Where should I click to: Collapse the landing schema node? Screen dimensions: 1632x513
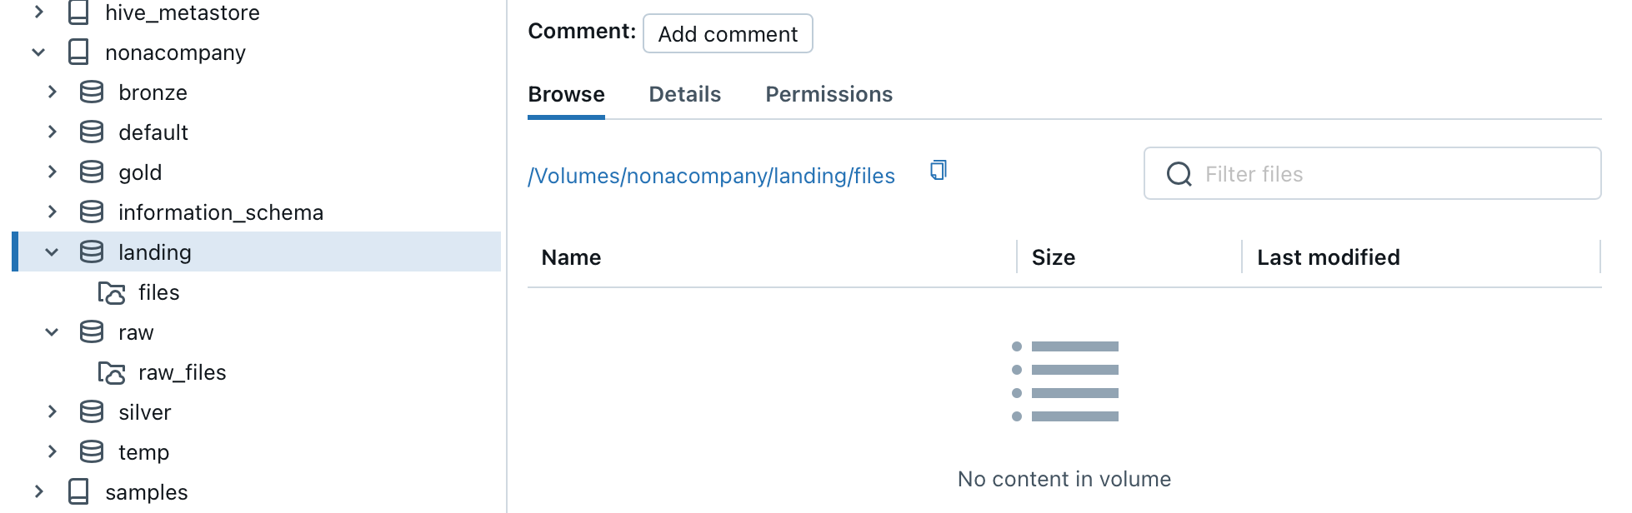[x=52, y=252]
